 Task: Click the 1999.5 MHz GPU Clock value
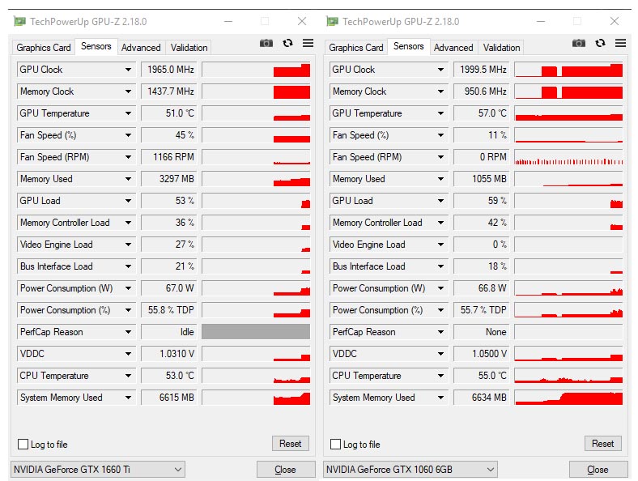(x=482, y=70)
